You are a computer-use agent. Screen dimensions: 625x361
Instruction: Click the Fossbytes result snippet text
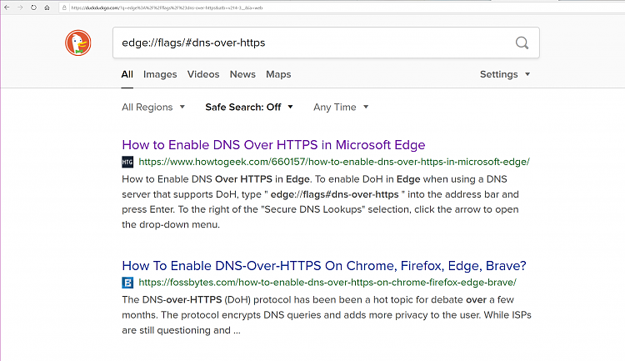(327, 314)
